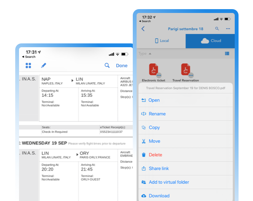Go back using the left chevron
Viewport: 253px width, 201px height.
click(143, 29)
